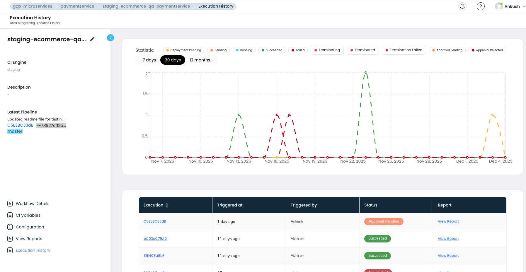This screenshot has width=526, height=272.
Task: Click Succeeded badge for execution 8fE4CFa8bF
Action: coord(377,256)
